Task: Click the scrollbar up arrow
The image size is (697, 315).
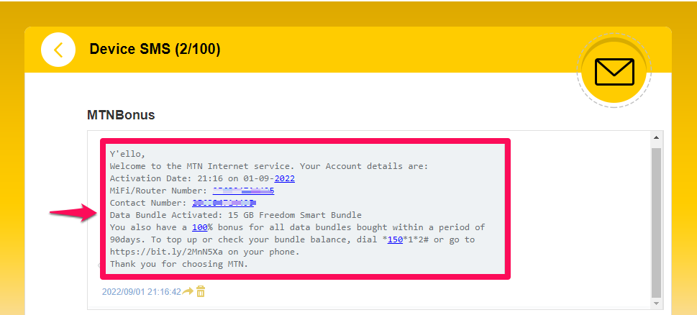Action: point(656,138)
